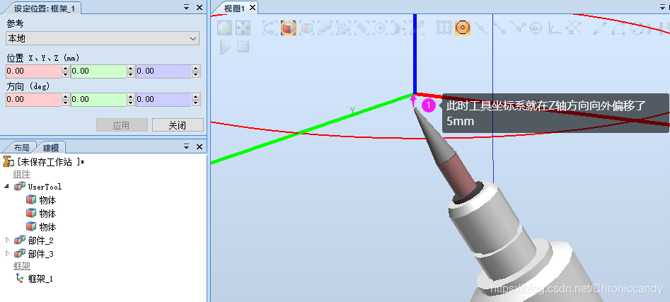This screenshot has height=302, width=670.
Task: Click the Play simulation triangle icon
Action: 224,47
